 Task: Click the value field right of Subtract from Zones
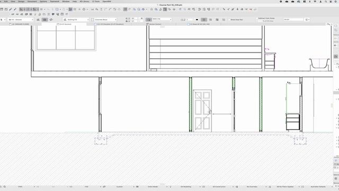click(293, 20)
